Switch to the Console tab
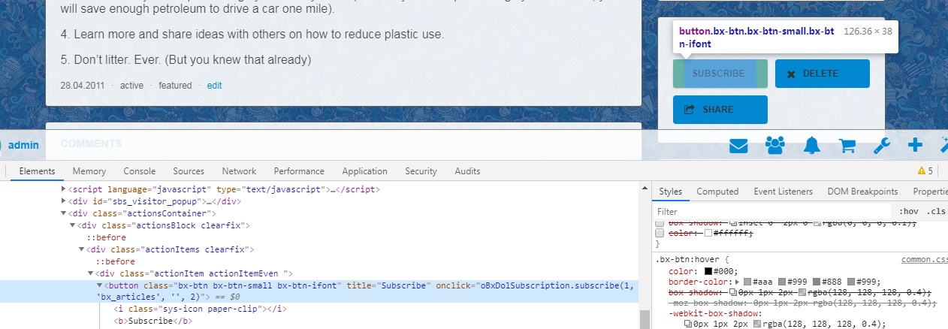 (x=139, y=171)
